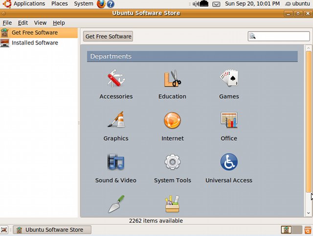Select Get Free Software in sidebar
The image size is (313, 236).
tap(39, 33)
